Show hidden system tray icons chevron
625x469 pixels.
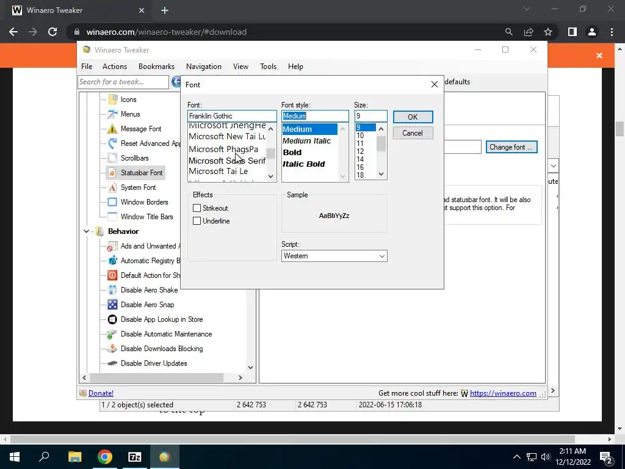516,457
